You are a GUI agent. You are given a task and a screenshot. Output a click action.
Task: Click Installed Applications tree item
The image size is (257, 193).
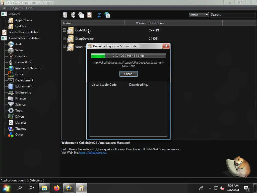coord(23,20)
